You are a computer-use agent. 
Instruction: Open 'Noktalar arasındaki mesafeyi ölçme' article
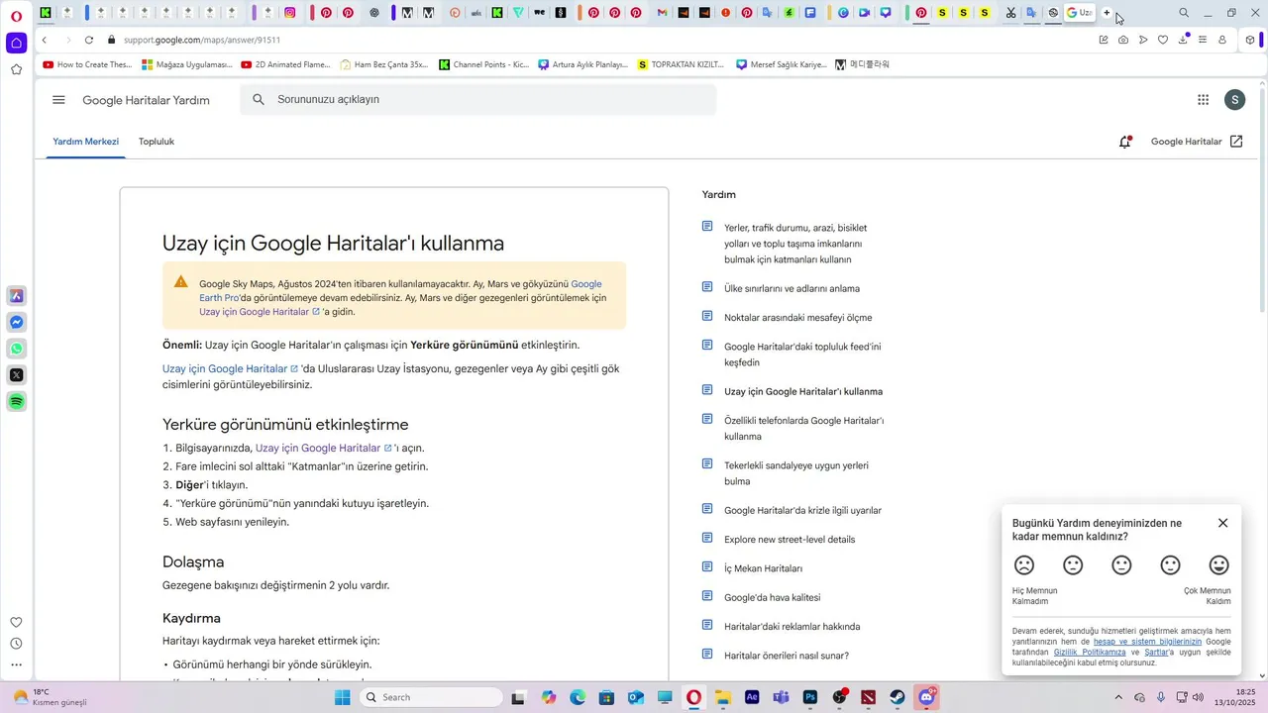click(797, 318)
